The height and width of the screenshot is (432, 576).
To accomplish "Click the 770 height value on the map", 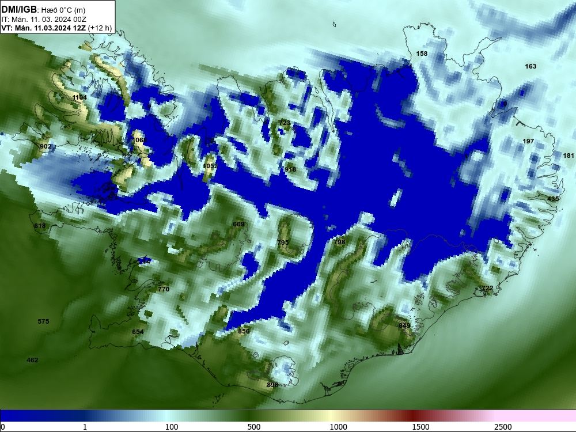I will pyautogui.click(x=164, y=289).
